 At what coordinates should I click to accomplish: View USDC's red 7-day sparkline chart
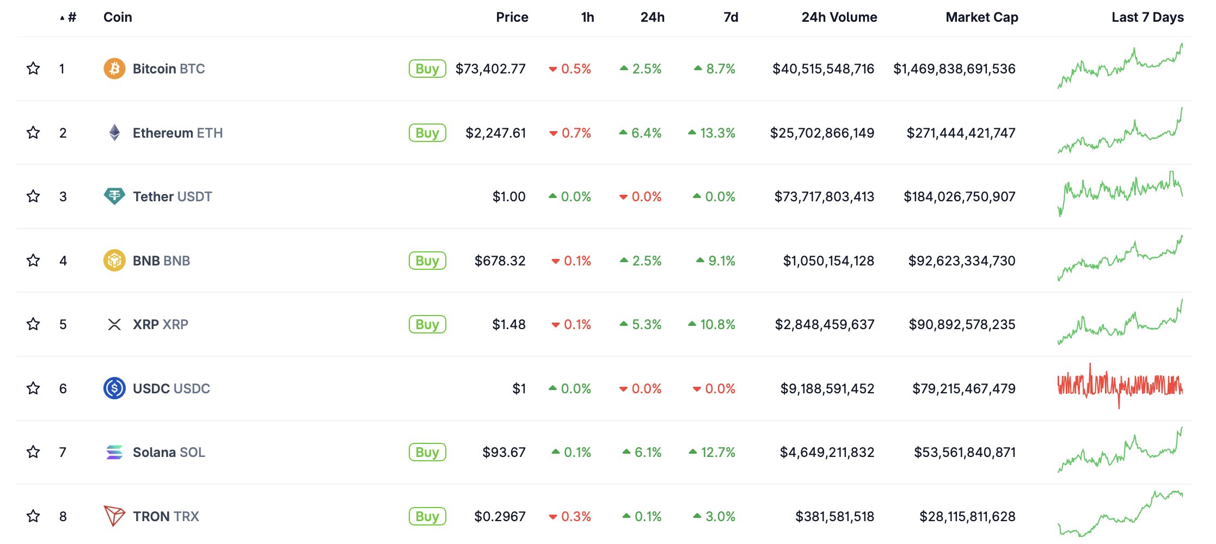[x=1120, y=387]
